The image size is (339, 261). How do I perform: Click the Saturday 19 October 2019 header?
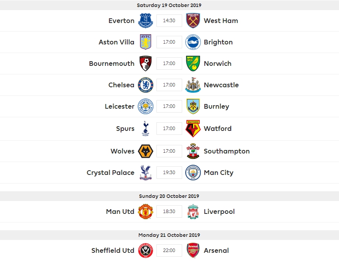pos(169,5)
